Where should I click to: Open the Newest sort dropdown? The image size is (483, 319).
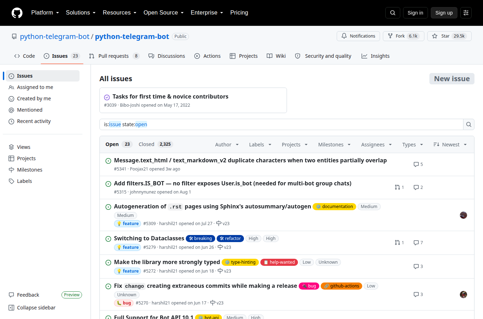[x=450, y=145]
